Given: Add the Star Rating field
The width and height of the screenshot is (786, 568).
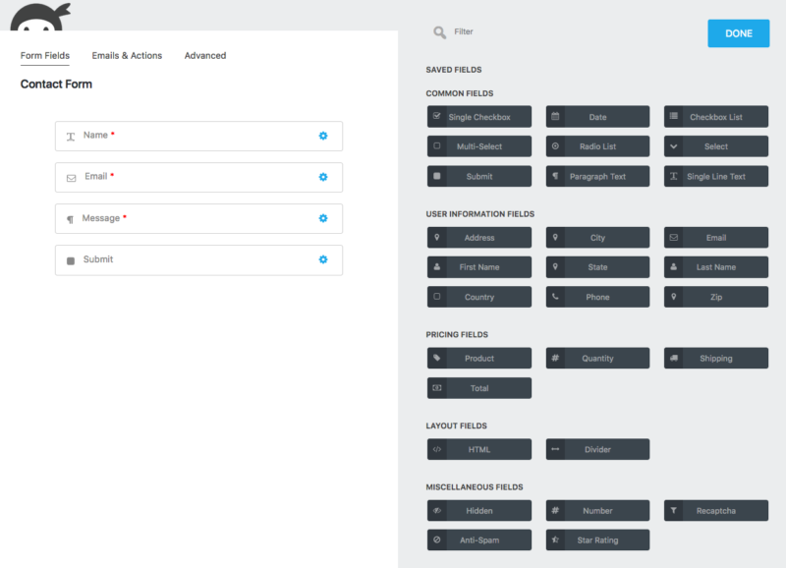Looking at the screenshot, I should [597, 540].
